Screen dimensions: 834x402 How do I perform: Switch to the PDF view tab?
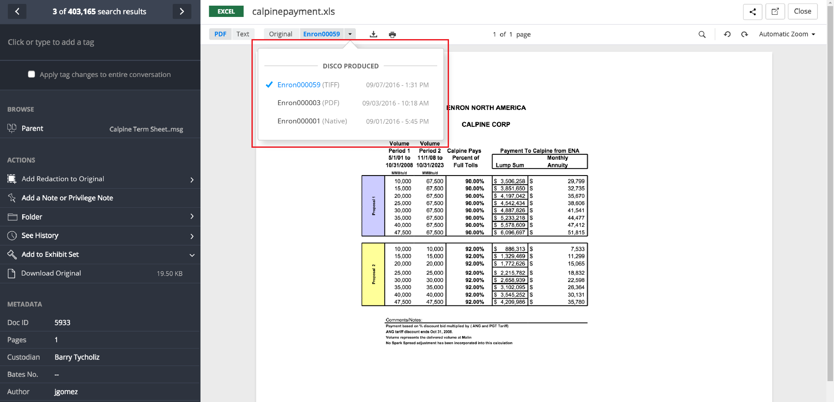220,34
